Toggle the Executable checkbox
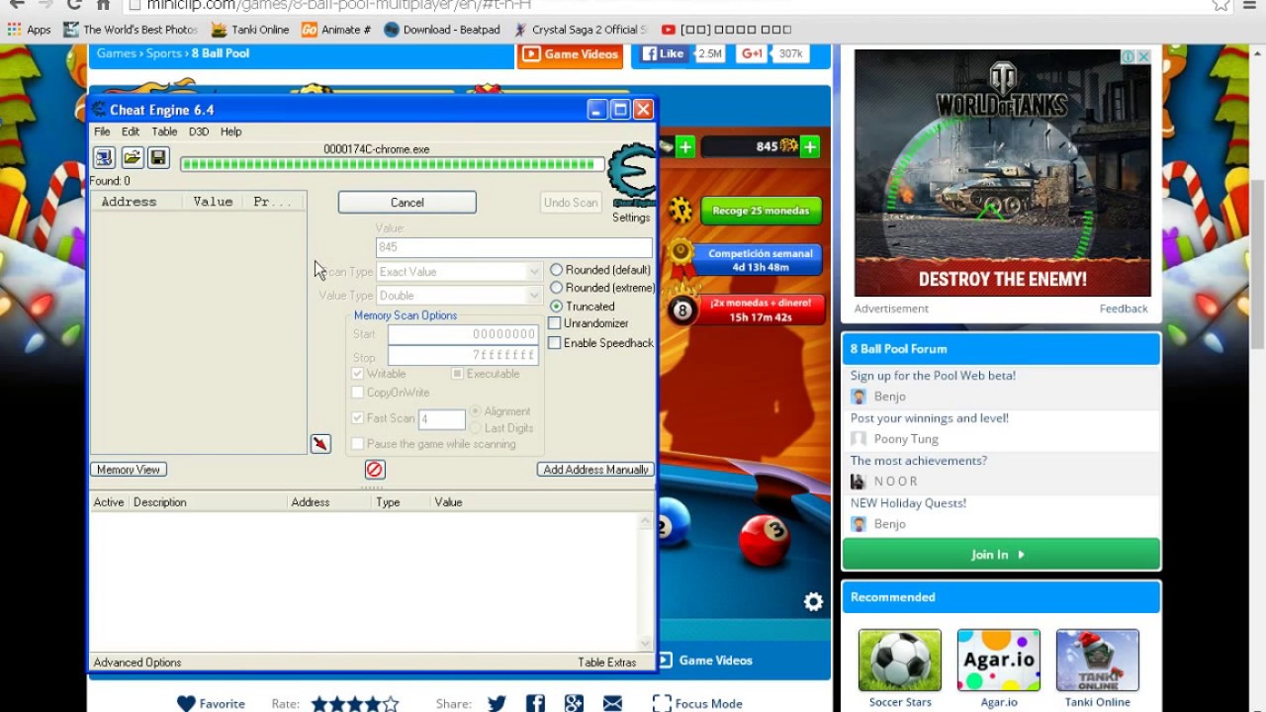The image size is (1266, 712). point(457,374)
